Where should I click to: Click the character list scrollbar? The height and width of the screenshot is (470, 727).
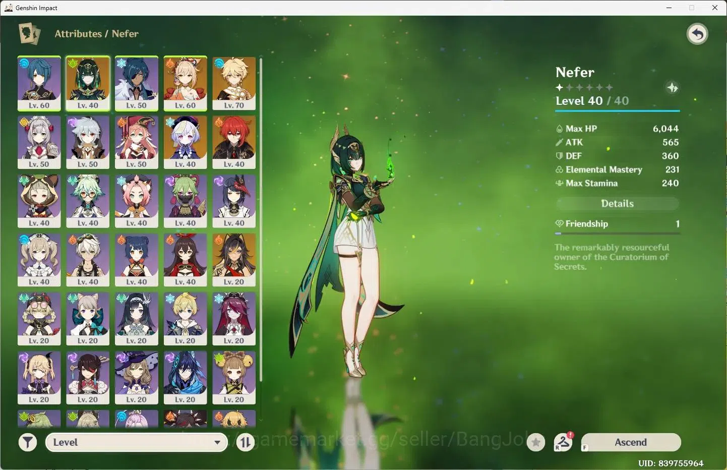click(x=261, y=220)
